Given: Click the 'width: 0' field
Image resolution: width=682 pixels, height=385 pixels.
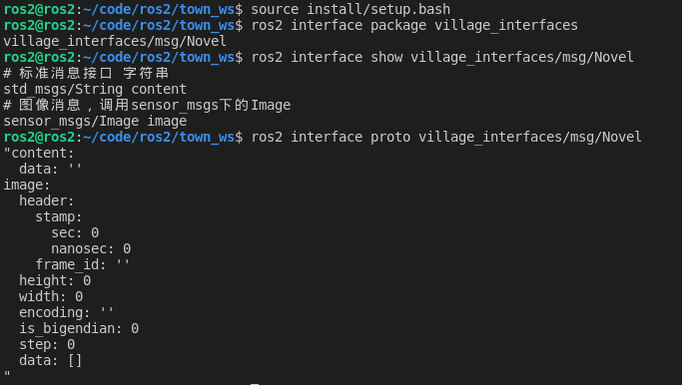Looking at the screenshot, I should tap(51, 297).
